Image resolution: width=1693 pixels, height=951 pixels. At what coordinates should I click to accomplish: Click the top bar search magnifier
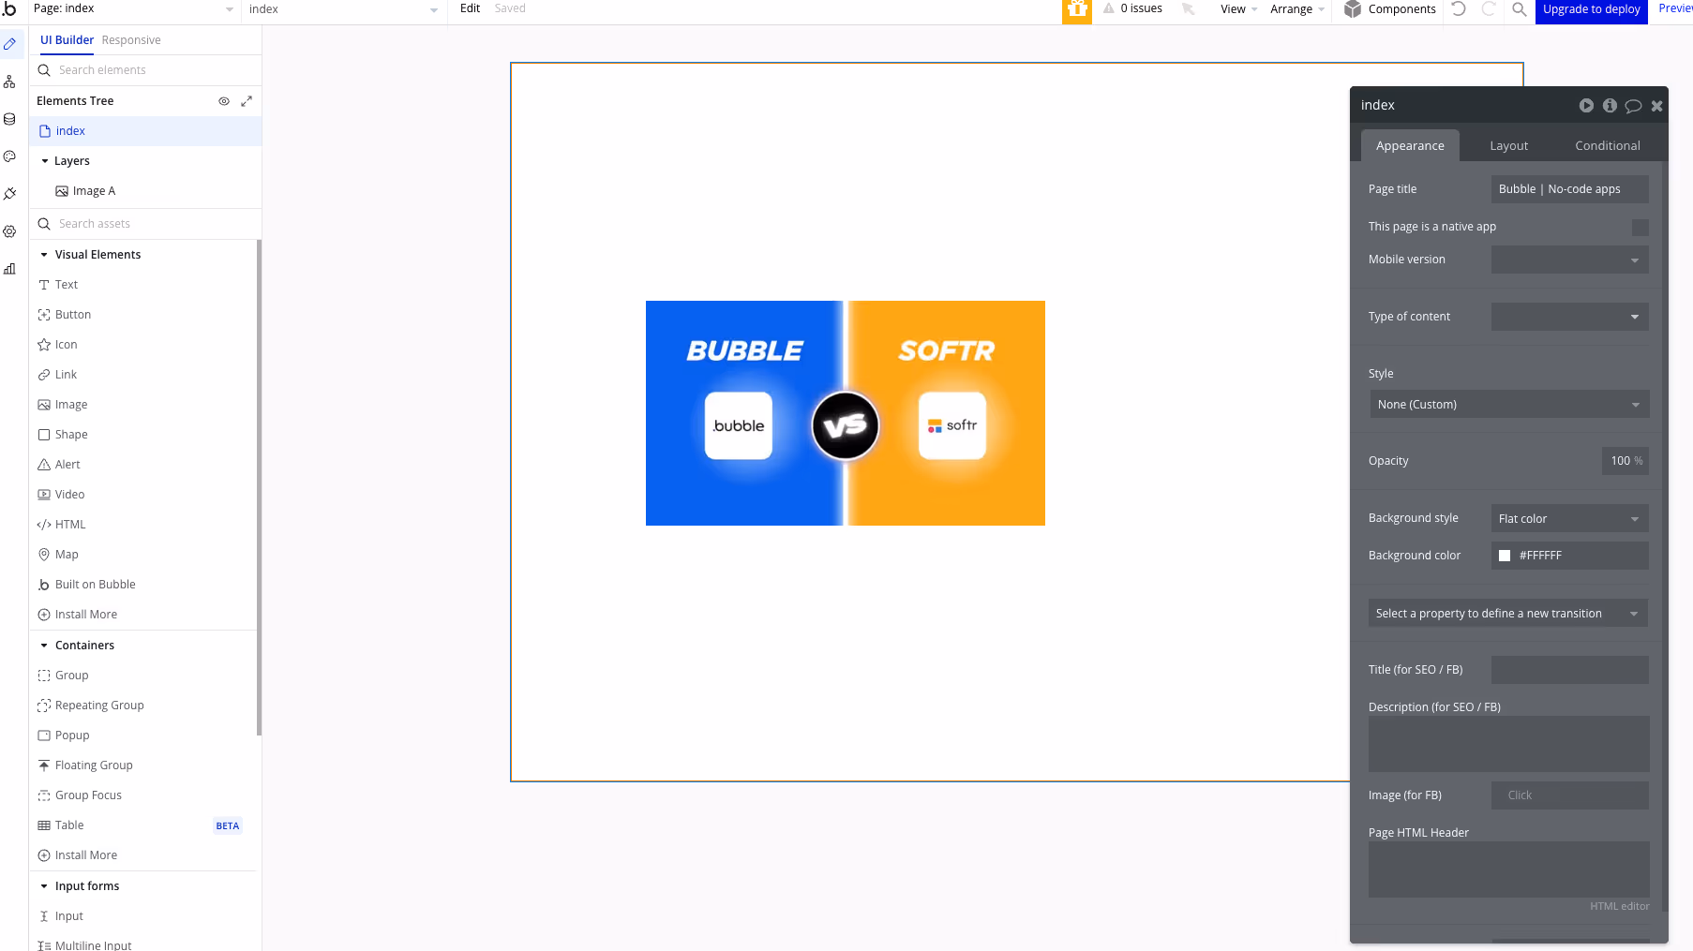pos(1520,8)
